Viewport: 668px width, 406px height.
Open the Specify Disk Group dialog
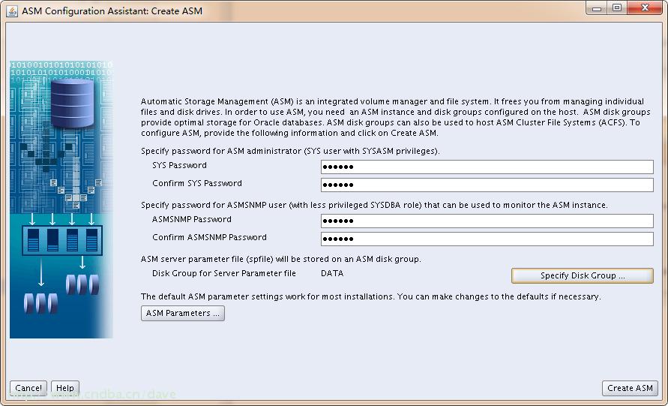[x=583, y=275]
